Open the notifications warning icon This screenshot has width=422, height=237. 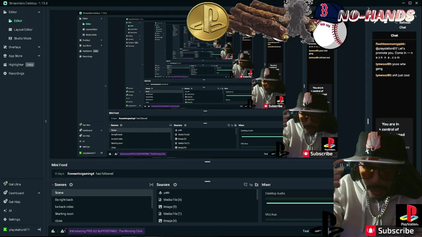63,231
